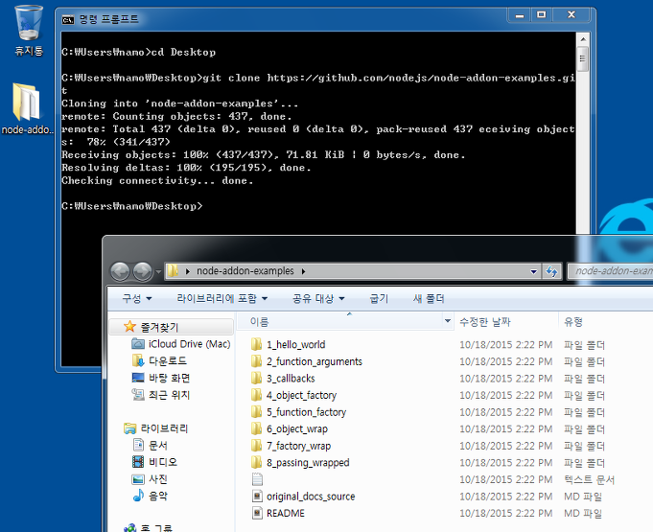Click the Explorer Forward navigation button

143,271
